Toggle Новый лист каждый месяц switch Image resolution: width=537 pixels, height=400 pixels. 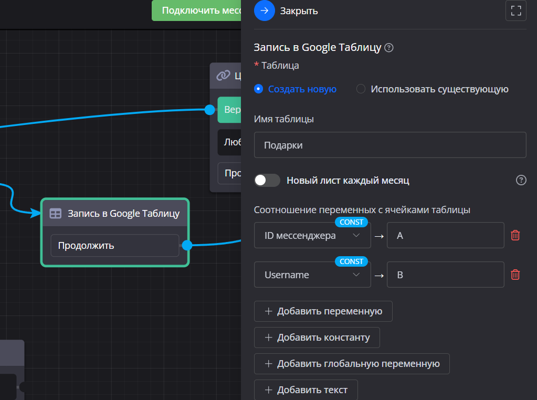[267, 181]
